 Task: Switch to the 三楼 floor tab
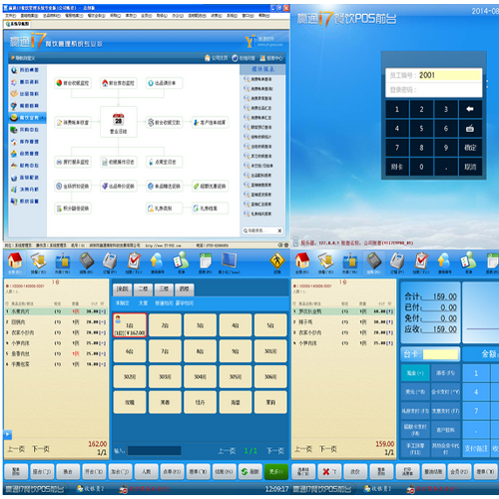(164, 289)
